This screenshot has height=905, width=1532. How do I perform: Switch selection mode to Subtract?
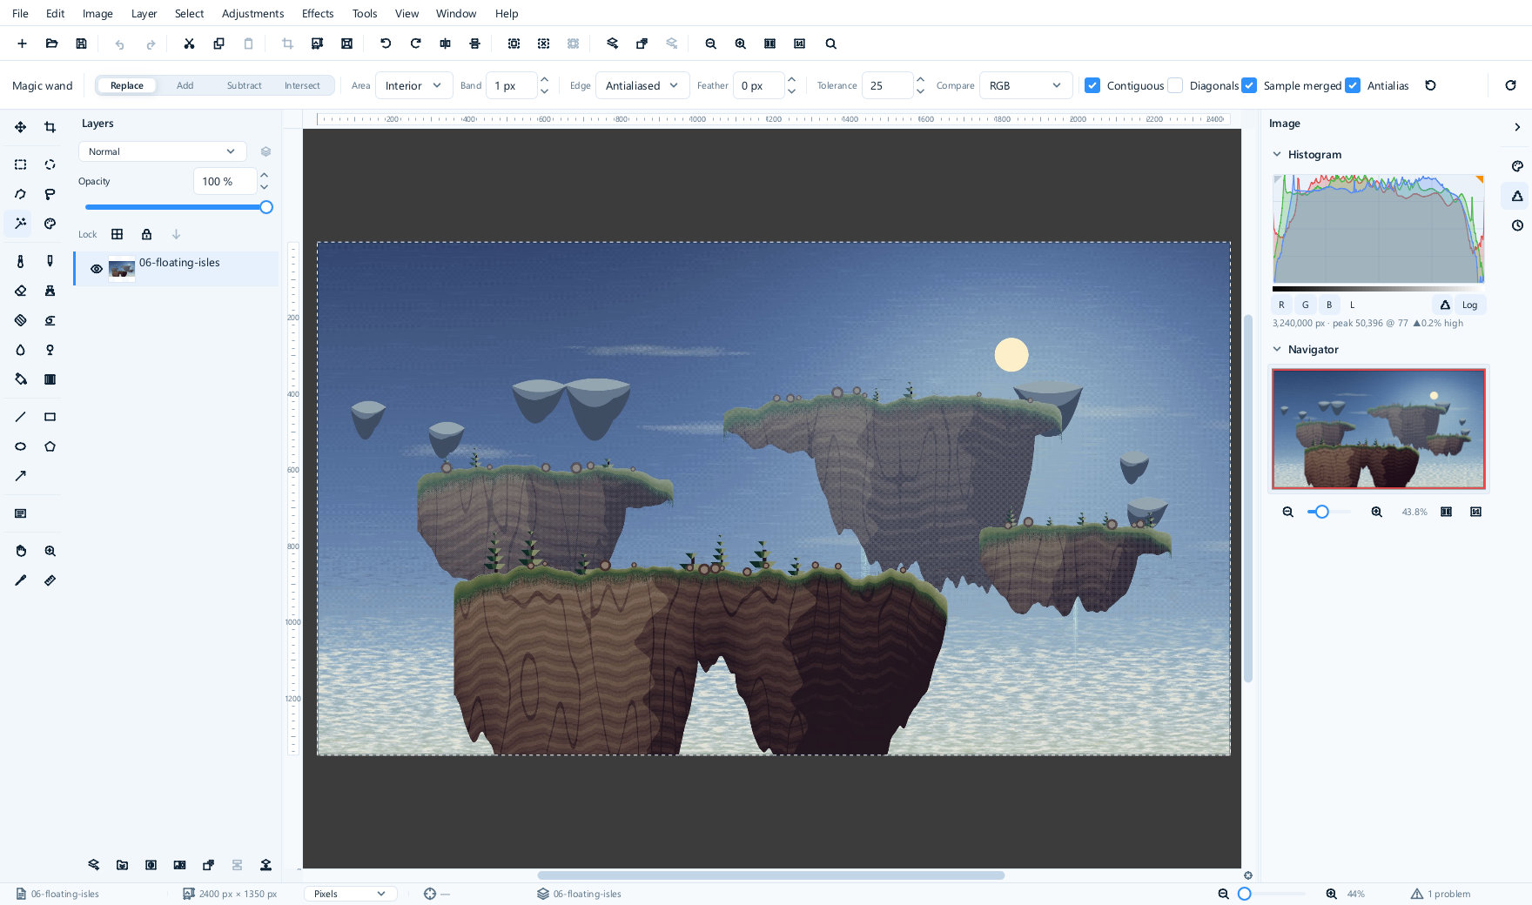[244, 85]
